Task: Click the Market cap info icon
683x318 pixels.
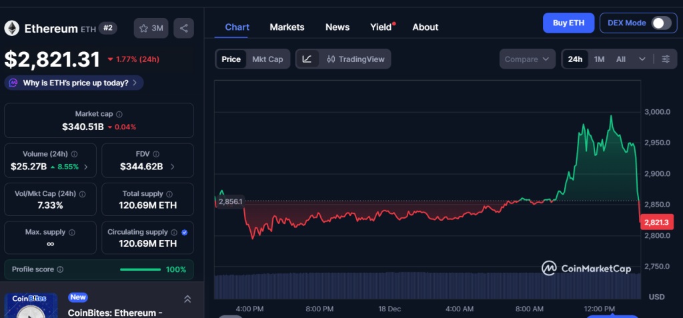Action: pos(119,114)
